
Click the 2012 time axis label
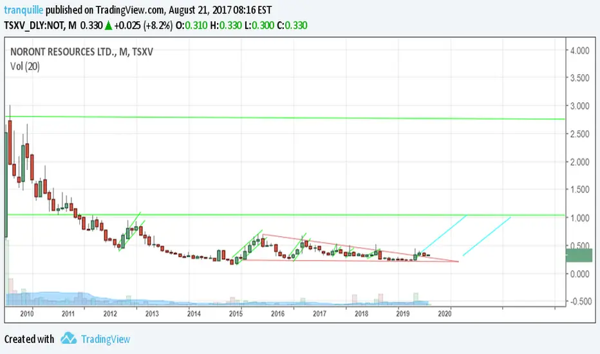110,314
